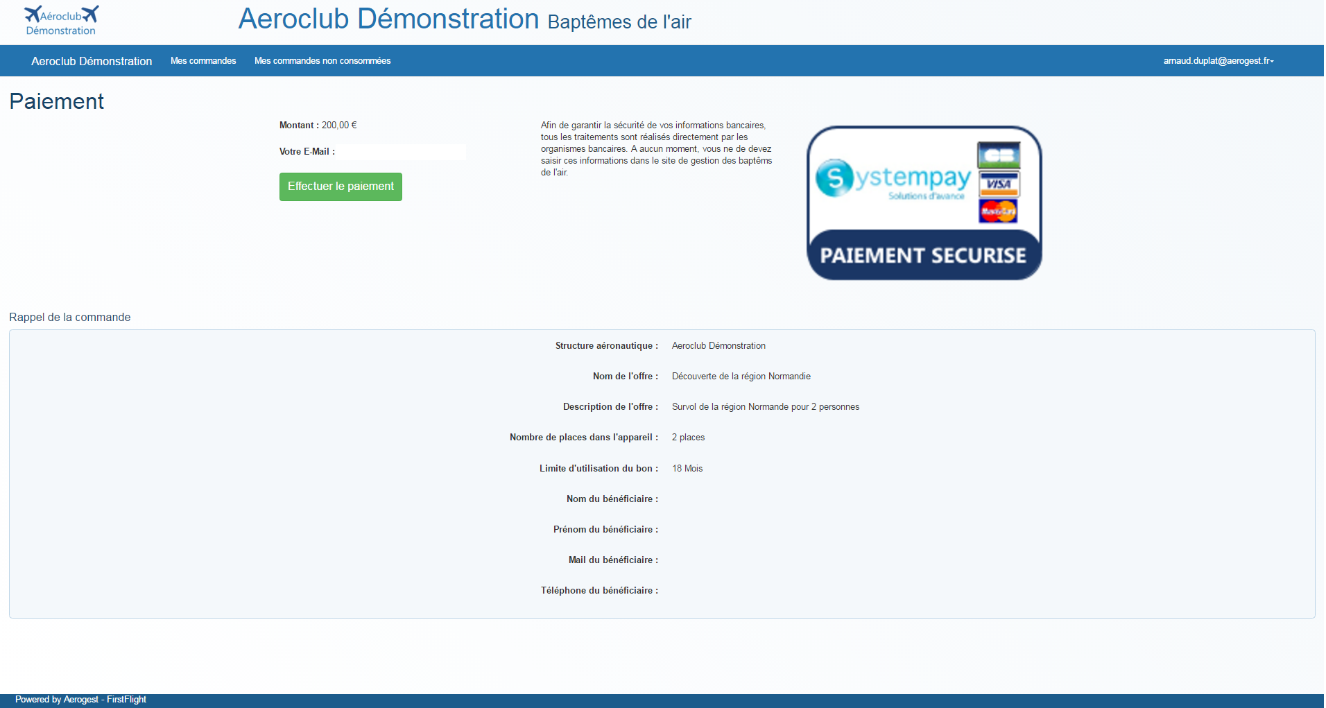Click the 18 Mois limit value
The height and width of the screenshot is (708, 1326).
[x=687, y=469]
